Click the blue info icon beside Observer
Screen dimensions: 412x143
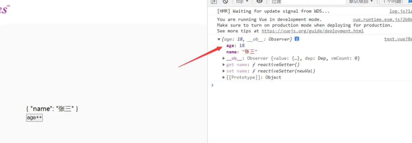(297, 39)
